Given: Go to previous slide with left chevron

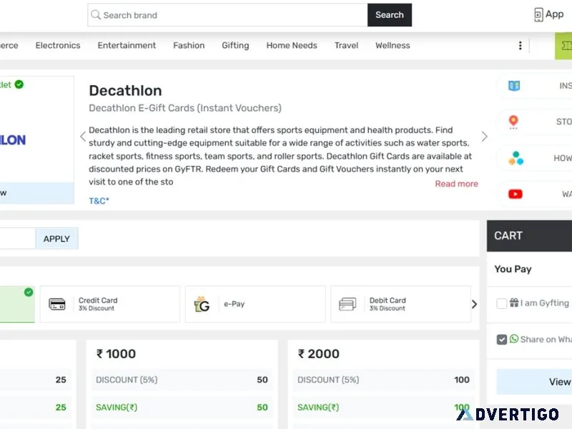Looking at the screenshot, I should click(x=83, y=137).
